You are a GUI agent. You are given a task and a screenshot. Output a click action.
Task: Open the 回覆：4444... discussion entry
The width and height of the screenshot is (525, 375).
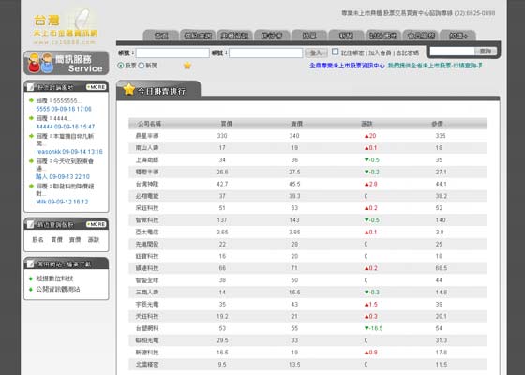coord(53,118)
